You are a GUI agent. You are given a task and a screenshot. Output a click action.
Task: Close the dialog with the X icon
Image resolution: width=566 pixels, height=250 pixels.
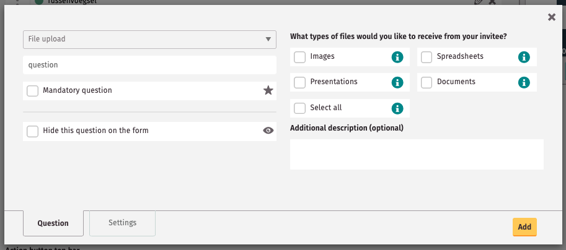[551, 17]
